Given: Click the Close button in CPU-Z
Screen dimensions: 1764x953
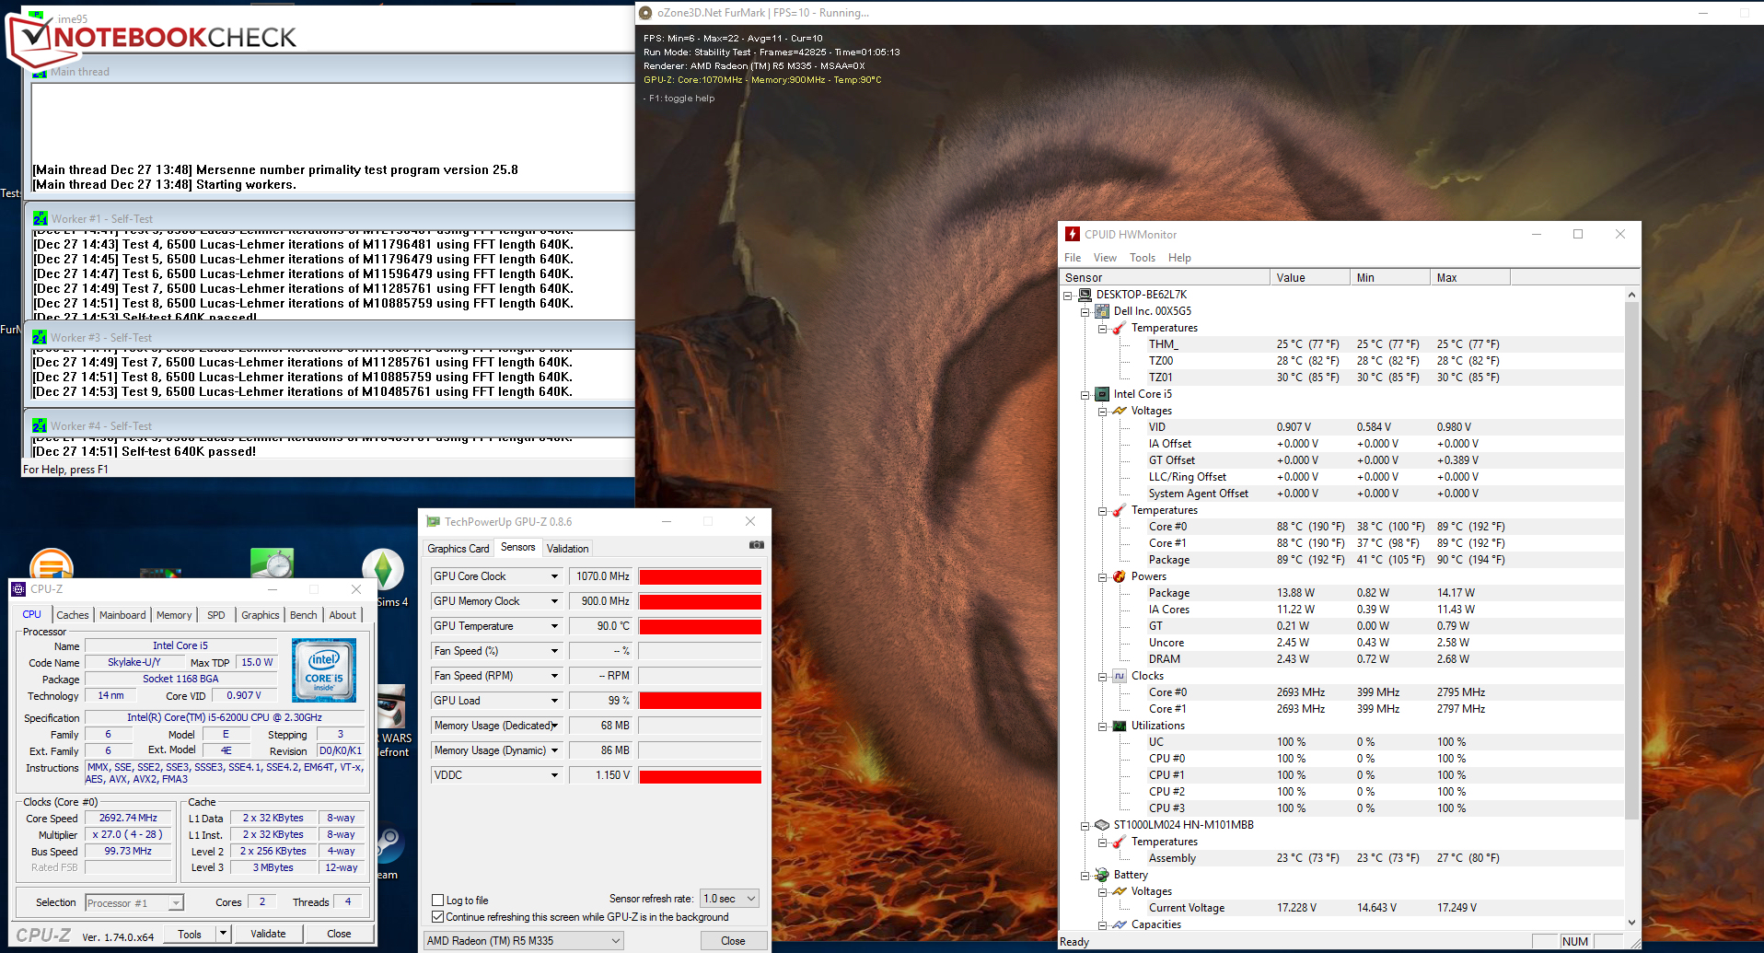Looking at the screenshot, I should pyautogui.click(x=339, y=934).
